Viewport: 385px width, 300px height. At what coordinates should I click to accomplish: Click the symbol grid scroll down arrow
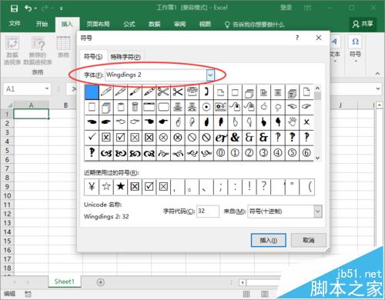(317, 158)
